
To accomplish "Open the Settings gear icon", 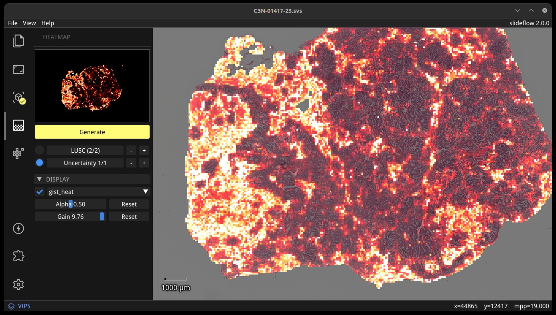I will pyautogui.click(x=18, y=285).
